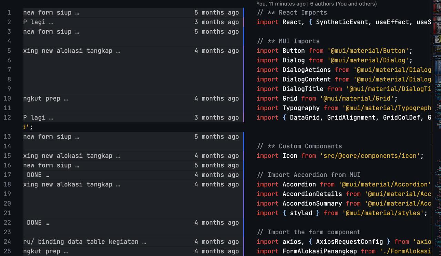This screenshot has width=441, height=256.
Task: Click the '// ** Custom Components' comment
Action: point(299,146)
